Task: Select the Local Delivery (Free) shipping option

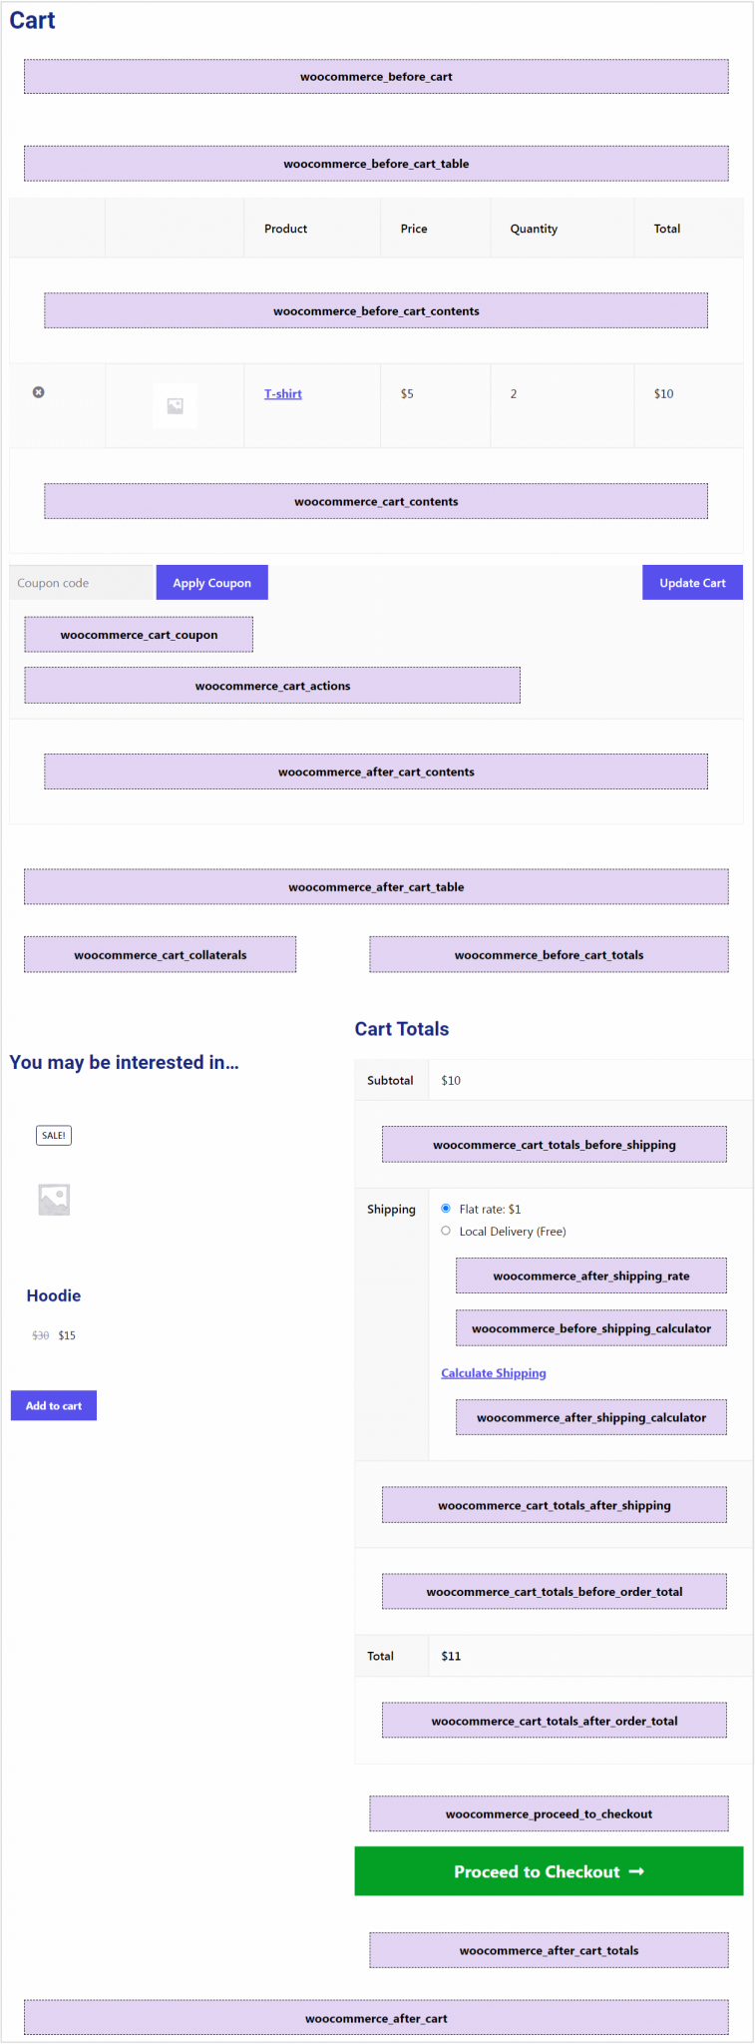Action: click(445, 1231)
